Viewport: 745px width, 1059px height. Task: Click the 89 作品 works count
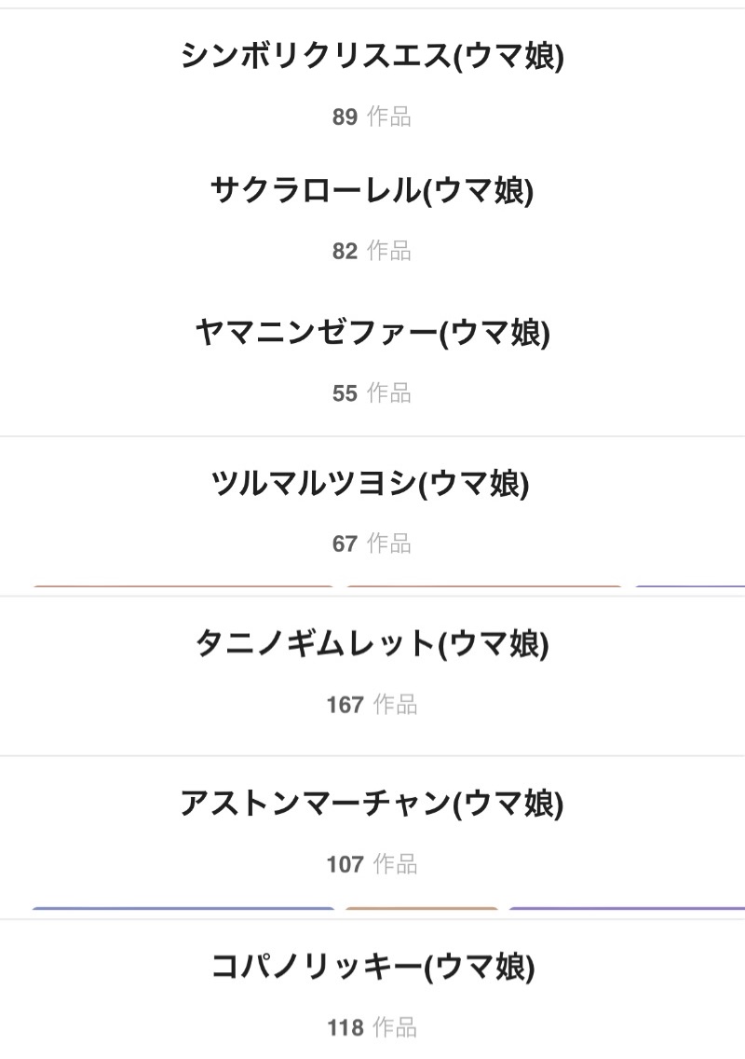point(372,117)
